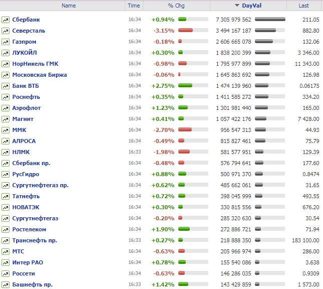Click the chart icon beside Газпром
The image size is (323, 289).
pyautogui.click(x=6, y=42)
